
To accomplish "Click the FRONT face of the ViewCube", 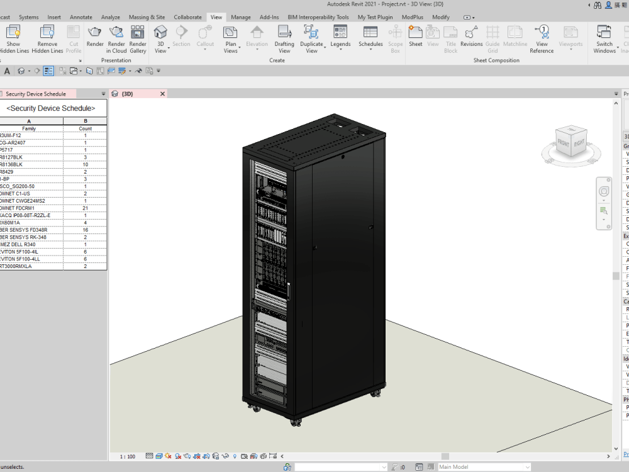I will pos(562,143).
